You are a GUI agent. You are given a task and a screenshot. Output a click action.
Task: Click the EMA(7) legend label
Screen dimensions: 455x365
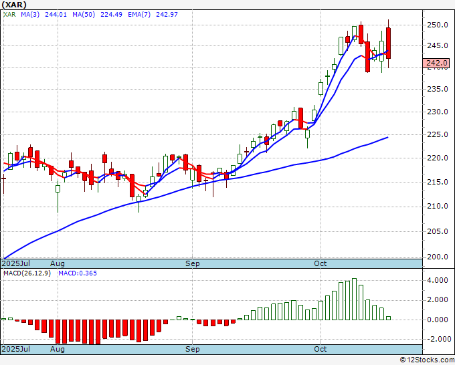click(139, 14)
